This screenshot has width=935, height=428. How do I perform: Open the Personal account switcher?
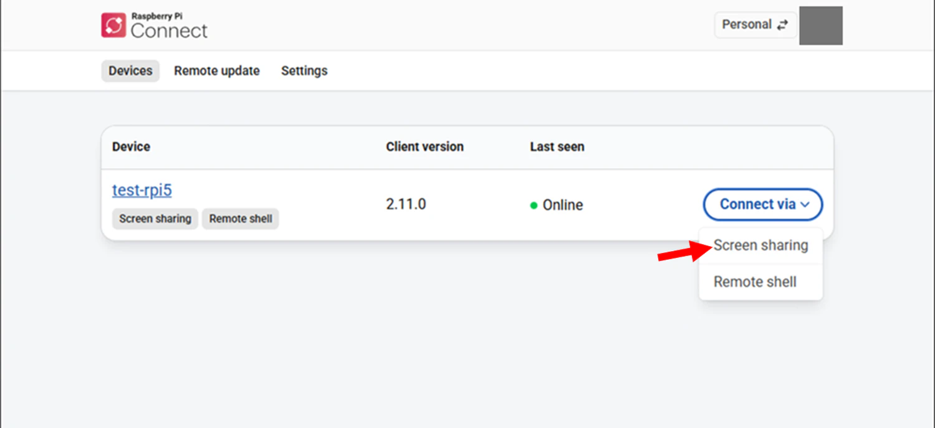click(x=755, y=25)
